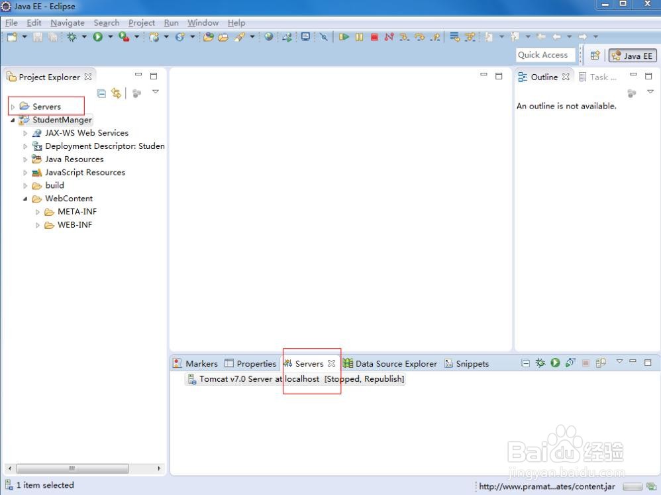Click the Open Perspective icon
The image size is (661, 495).
click(595, 56)
